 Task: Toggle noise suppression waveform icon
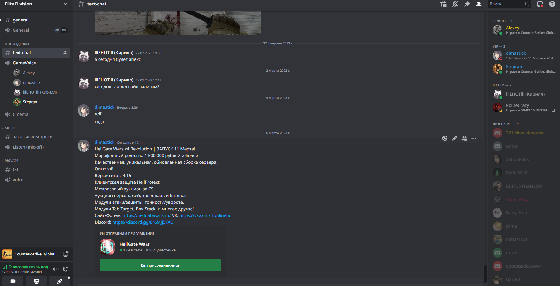tap(56, 269)
